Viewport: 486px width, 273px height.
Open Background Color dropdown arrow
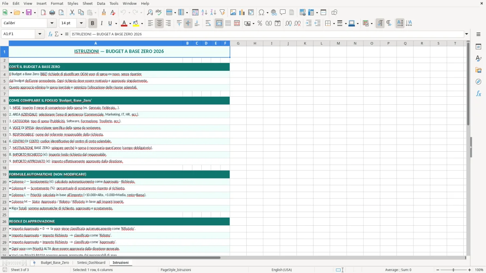(x=142, y=23)
